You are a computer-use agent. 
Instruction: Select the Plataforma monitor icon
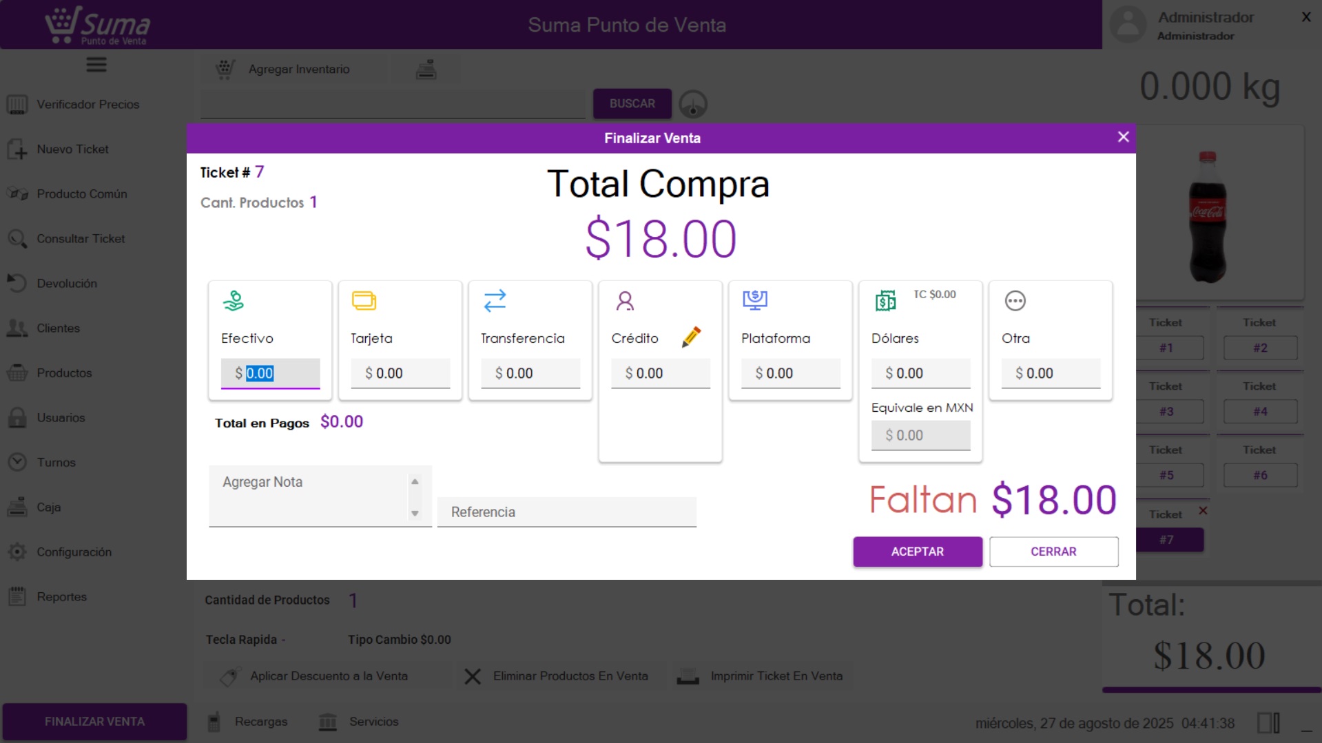point(755,300)
